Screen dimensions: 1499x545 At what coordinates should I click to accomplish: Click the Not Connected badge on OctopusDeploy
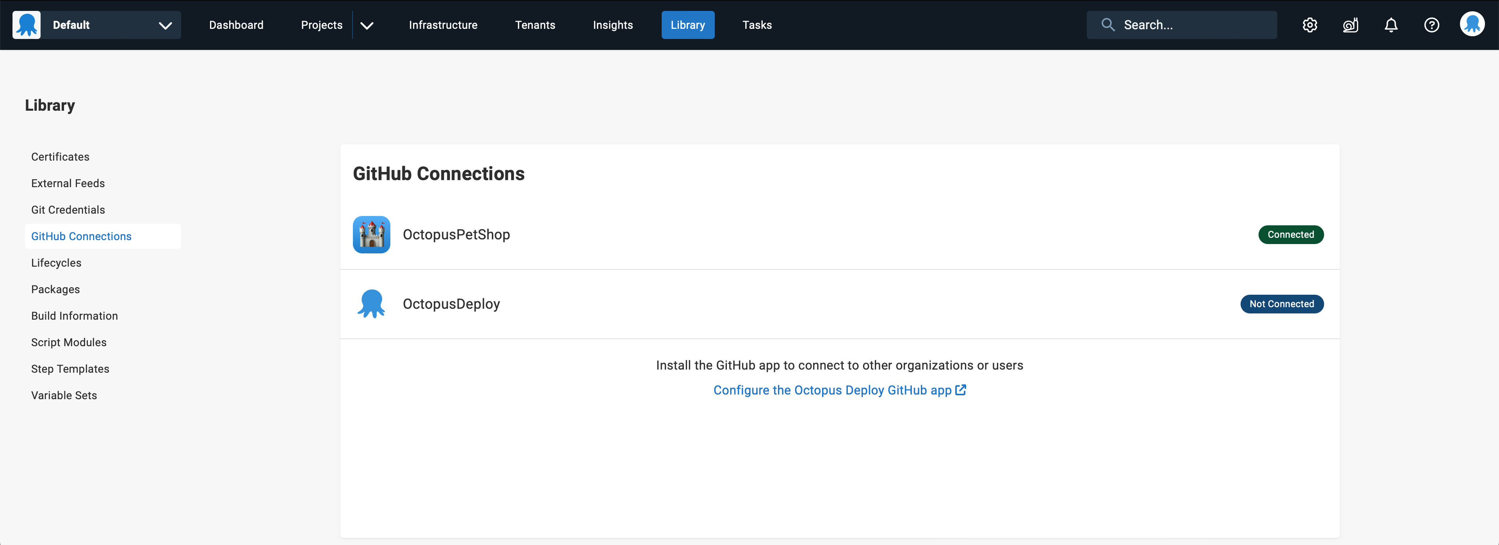point(1282,303)
